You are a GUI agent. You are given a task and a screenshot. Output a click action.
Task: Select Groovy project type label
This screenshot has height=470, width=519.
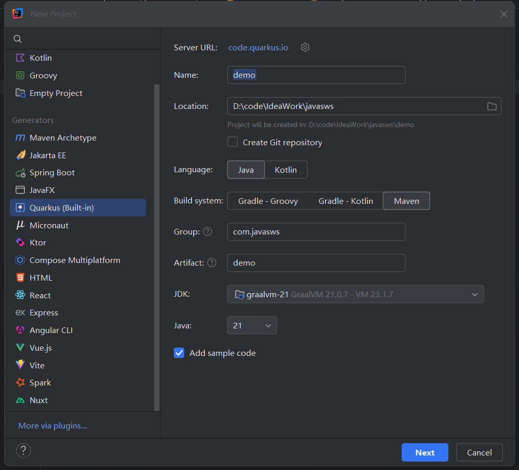[44, 75]
